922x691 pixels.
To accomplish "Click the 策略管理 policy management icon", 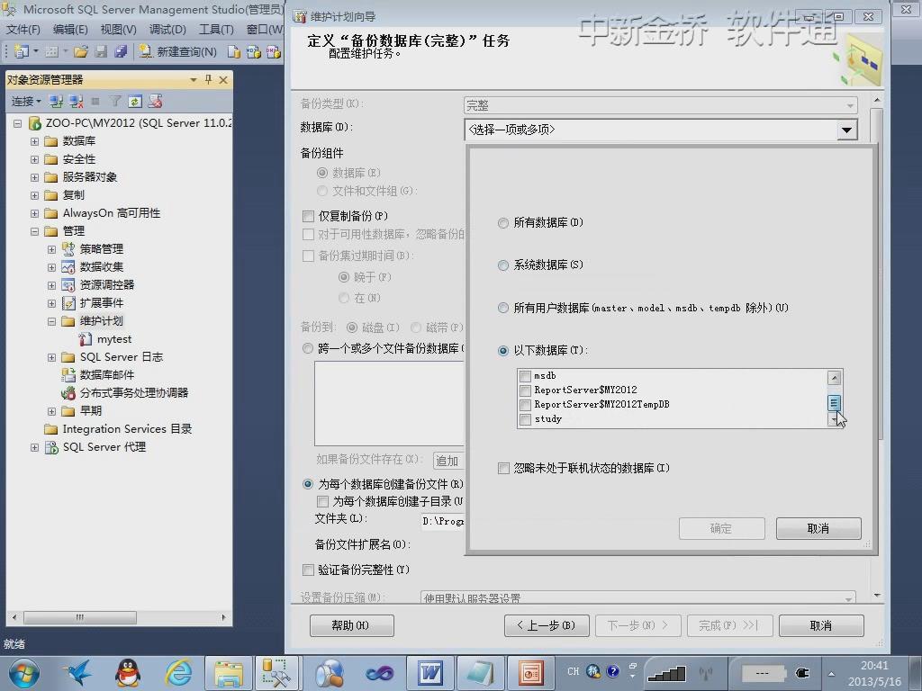I will pos(68,249).
